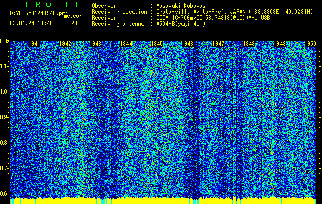
Task: Click the 1945 time marker
Action: tap(157, 44)
